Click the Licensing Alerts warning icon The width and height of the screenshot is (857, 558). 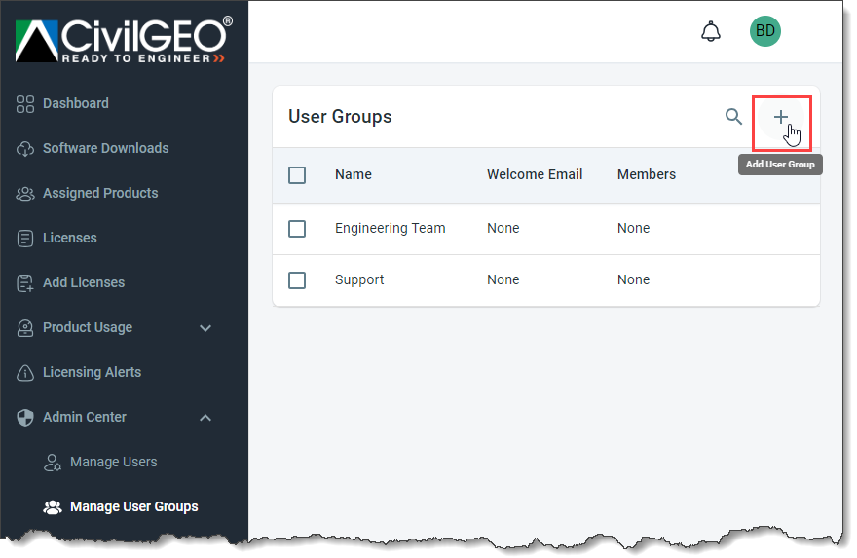(x=25, y=373)
